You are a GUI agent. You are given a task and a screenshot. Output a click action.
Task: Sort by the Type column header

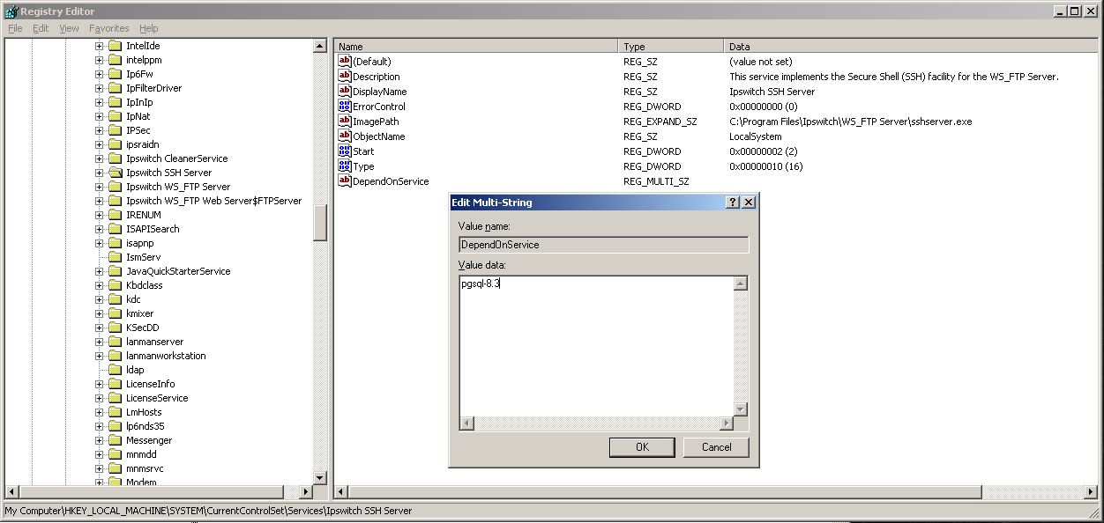[671, 47]
